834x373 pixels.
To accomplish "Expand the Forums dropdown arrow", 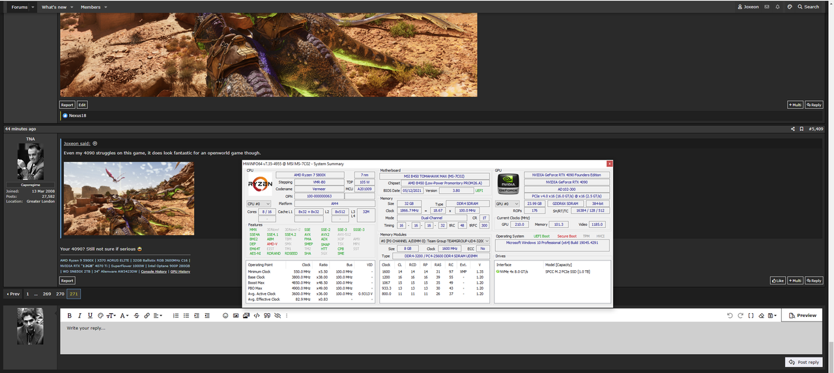I will point(33,7).
